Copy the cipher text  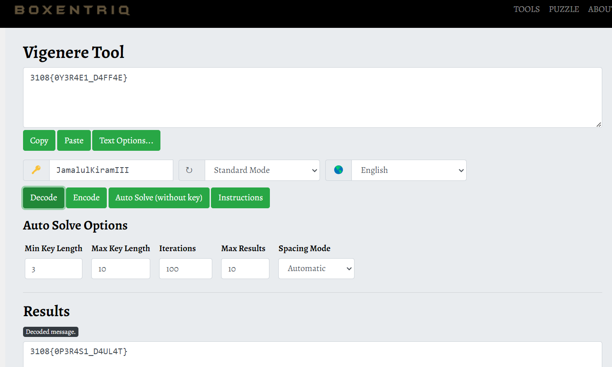39,141
